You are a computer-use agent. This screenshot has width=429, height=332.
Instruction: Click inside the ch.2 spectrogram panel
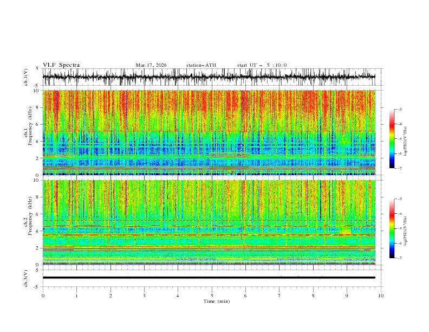(209, 222)
